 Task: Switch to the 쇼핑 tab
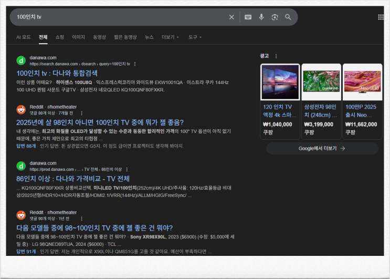coord(60,37)
